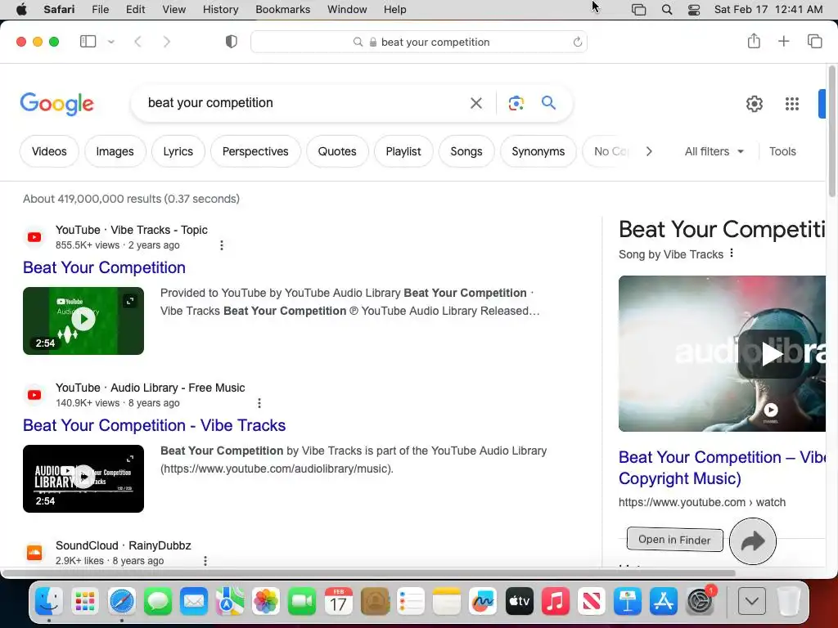The height and width of the screenshot is (628, 838).
Task: Click the round share arrow button
Action: click(x=753, y=541)
